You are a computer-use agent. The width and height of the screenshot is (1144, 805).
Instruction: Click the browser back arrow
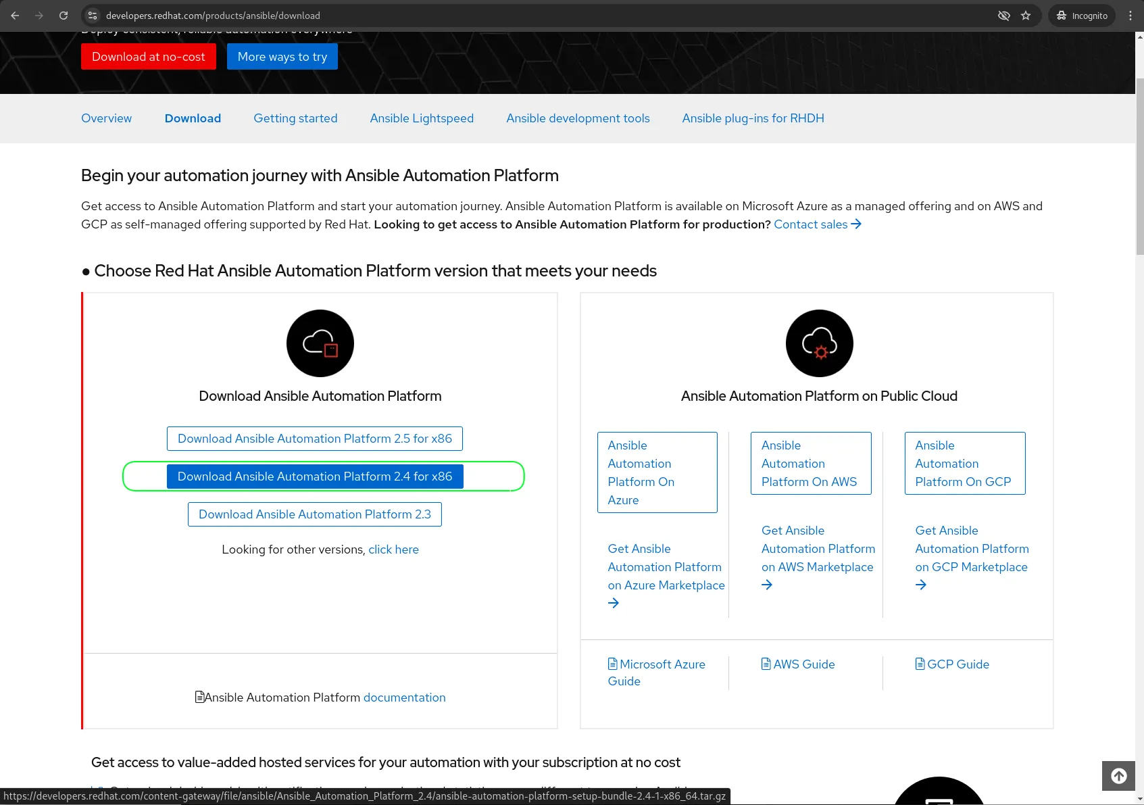coord(15,16)
